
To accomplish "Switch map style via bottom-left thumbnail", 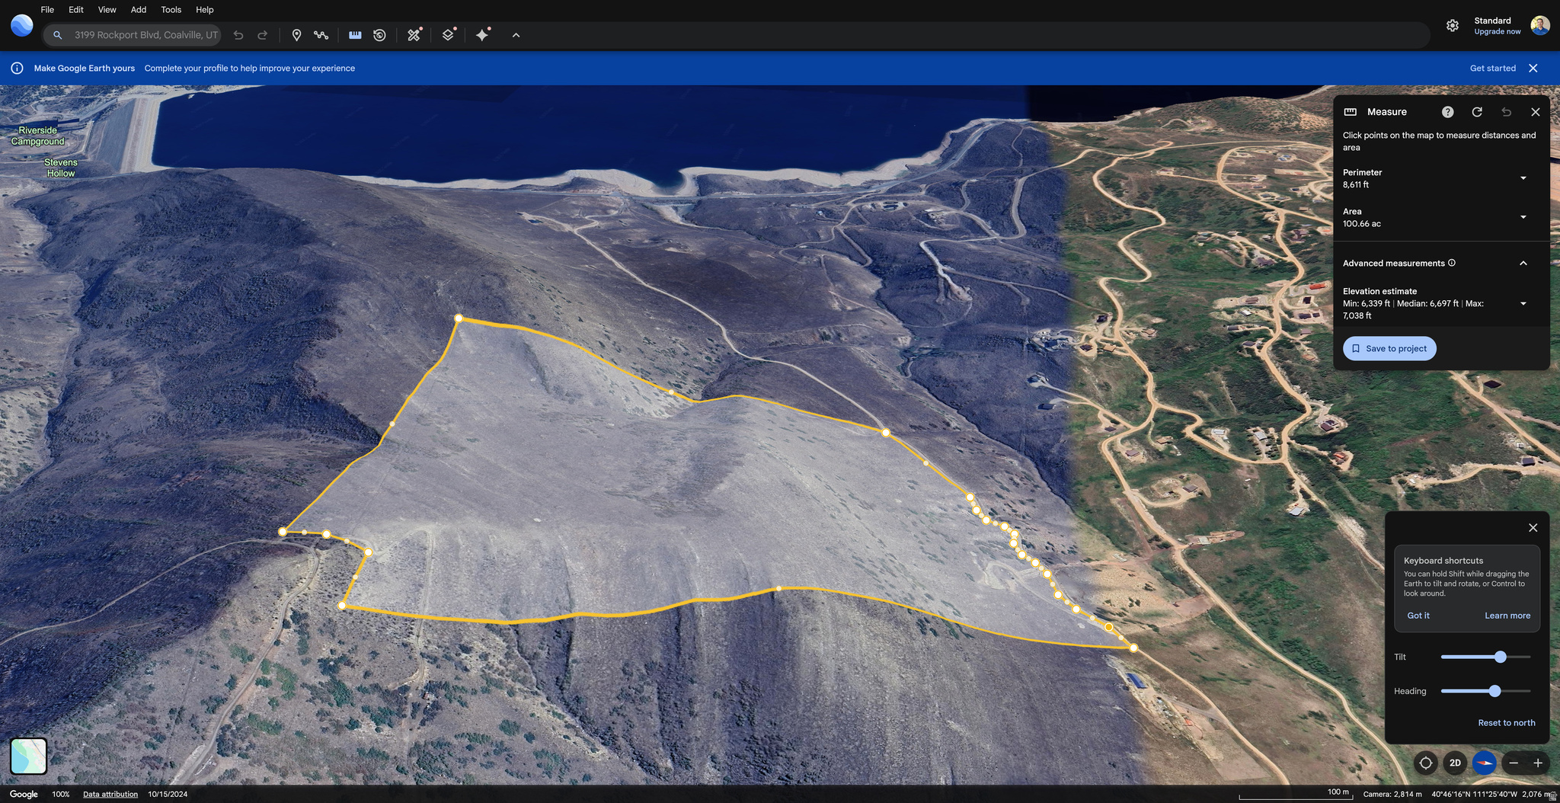I will pyautogui.click(x=29, y=756).
